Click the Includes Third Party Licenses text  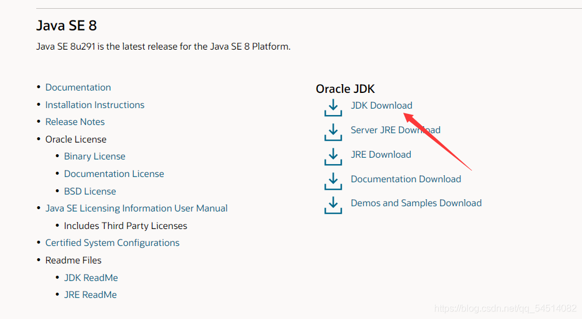coord(126,226)
